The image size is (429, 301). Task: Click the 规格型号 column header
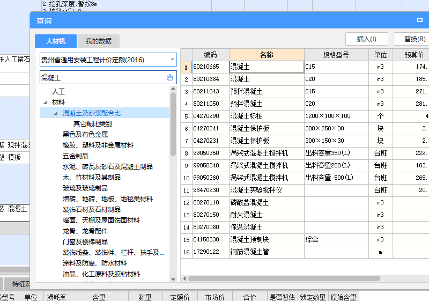(x=336, y=55)
